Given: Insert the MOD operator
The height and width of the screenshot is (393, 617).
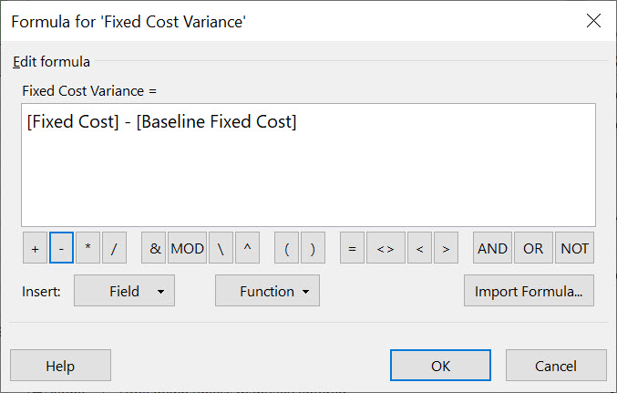Looking at the screenshot, I should (x=188, y=248).
